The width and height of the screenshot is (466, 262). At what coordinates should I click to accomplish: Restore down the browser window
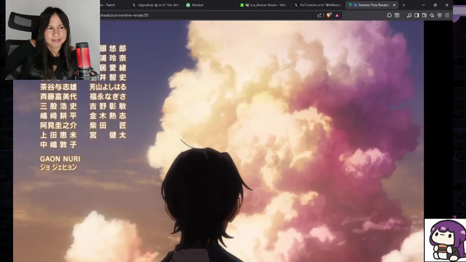435,5
